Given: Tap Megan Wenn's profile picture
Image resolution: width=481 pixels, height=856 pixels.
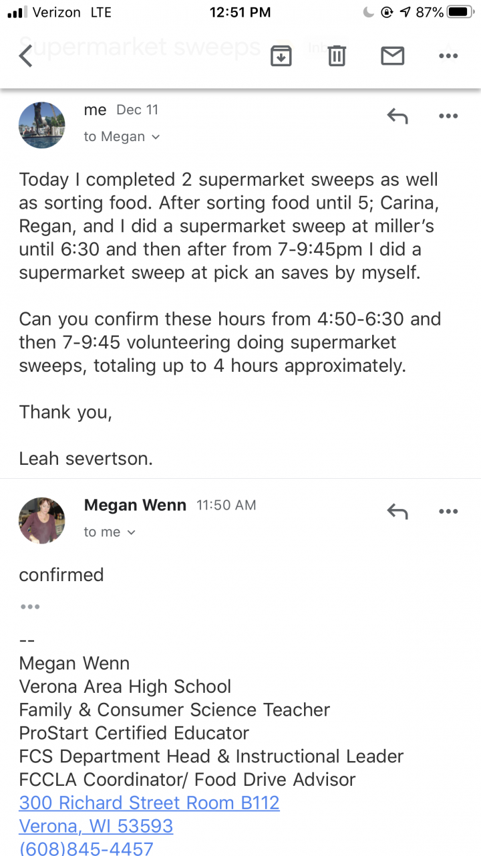Looking at the screenshot, I should 42,520.
